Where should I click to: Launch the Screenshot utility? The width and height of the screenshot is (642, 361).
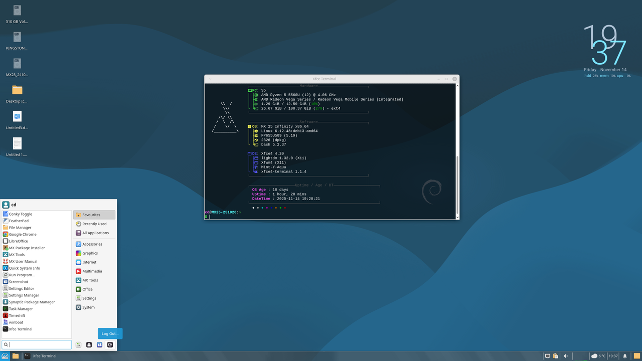pyautogui.click(x=37, y=282)
